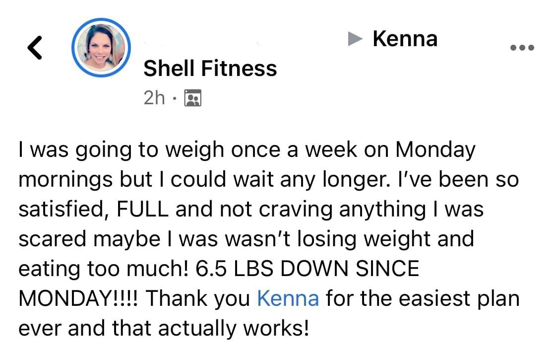Click the line starting 'mornings but I could'
This screenshot has height=354, width=558.
pos(269,179)
